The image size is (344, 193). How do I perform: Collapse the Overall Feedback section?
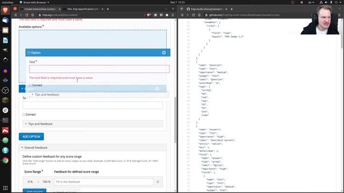point(92,148)
